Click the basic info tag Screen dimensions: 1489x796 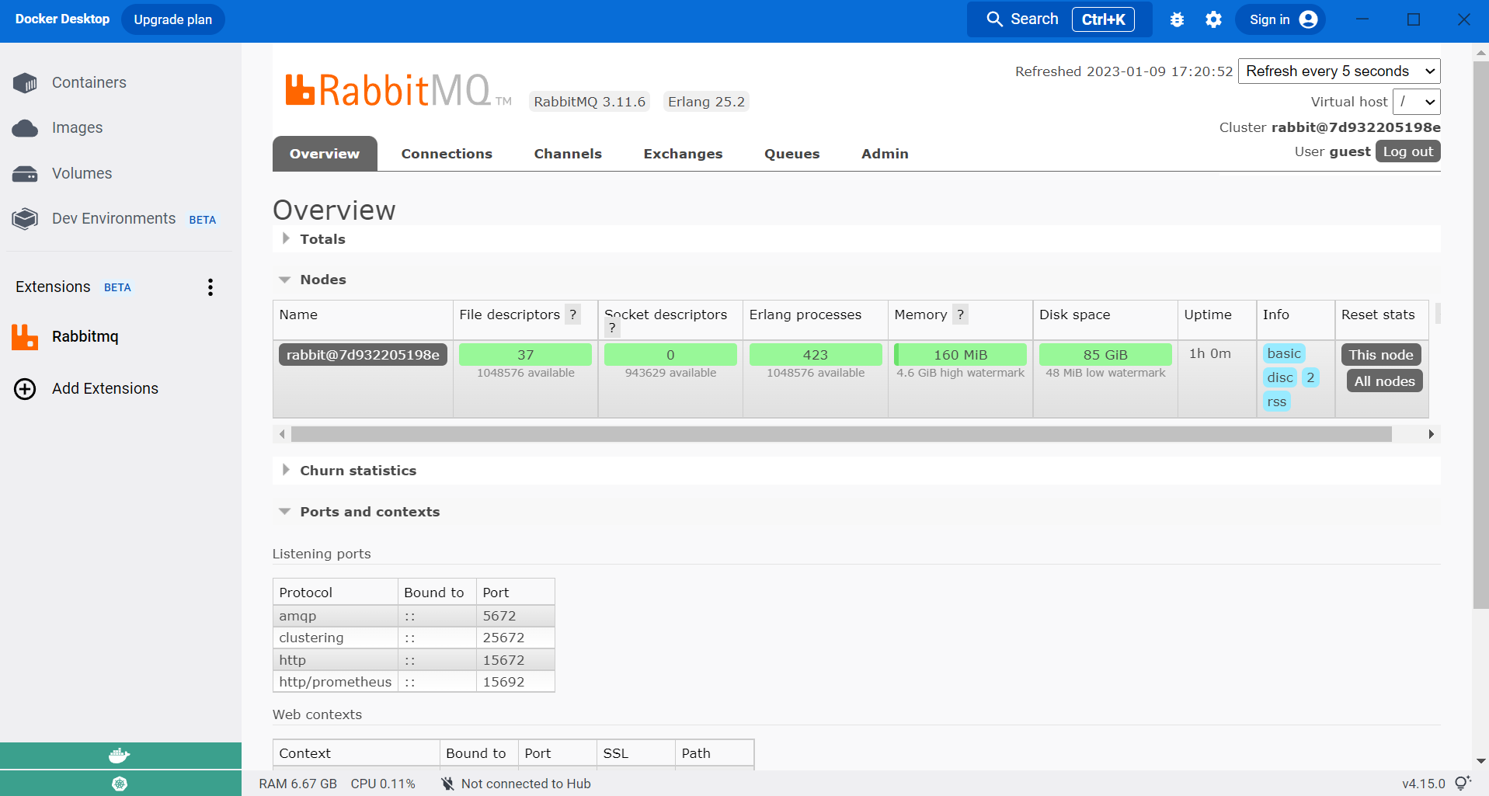tap(1283, 353)
